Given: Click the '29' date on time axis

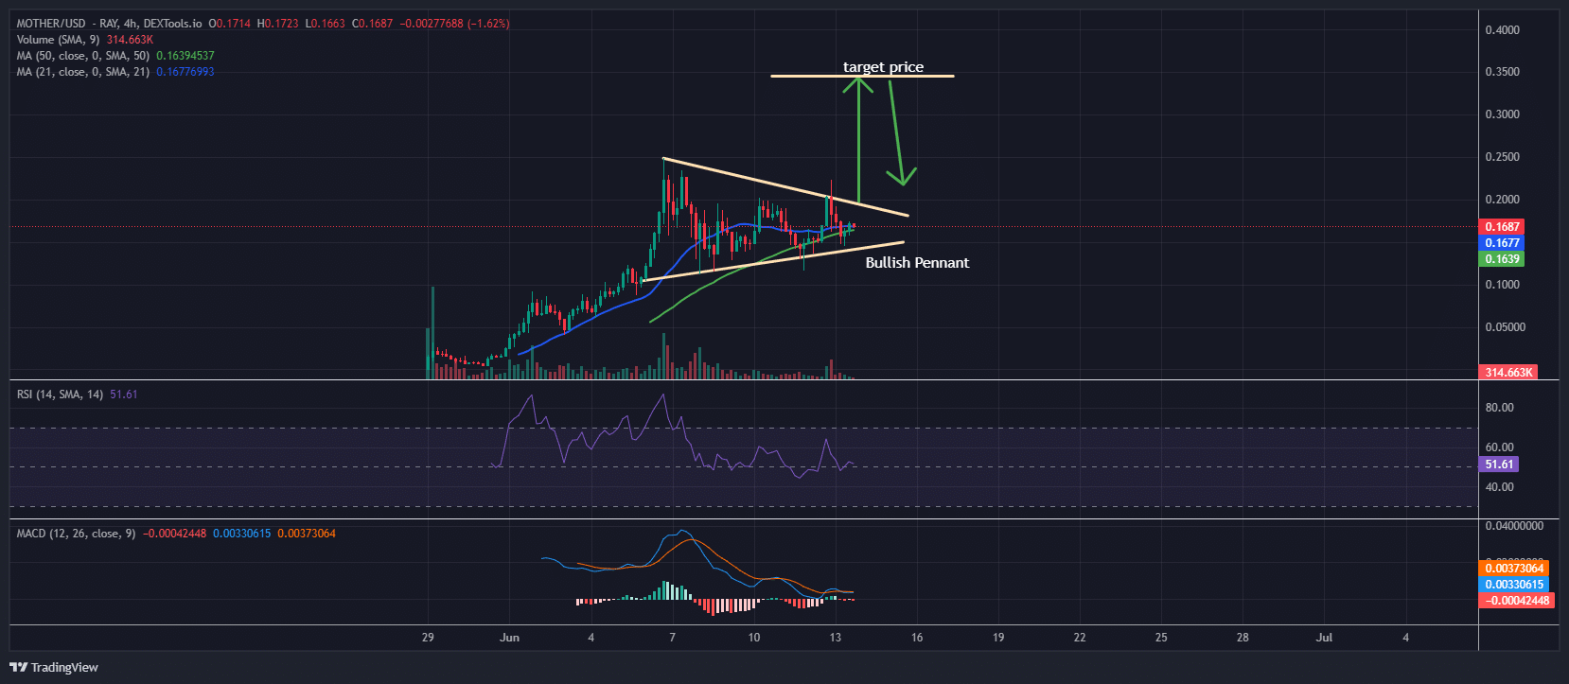Looking at the screenshot, I should [x=428, y=638].
